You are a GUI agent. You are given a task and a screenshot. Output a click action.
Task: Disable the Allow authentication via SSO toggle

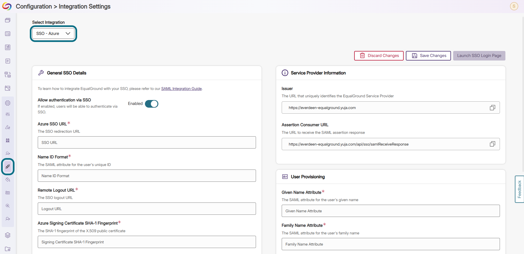(x=152, y=104)
